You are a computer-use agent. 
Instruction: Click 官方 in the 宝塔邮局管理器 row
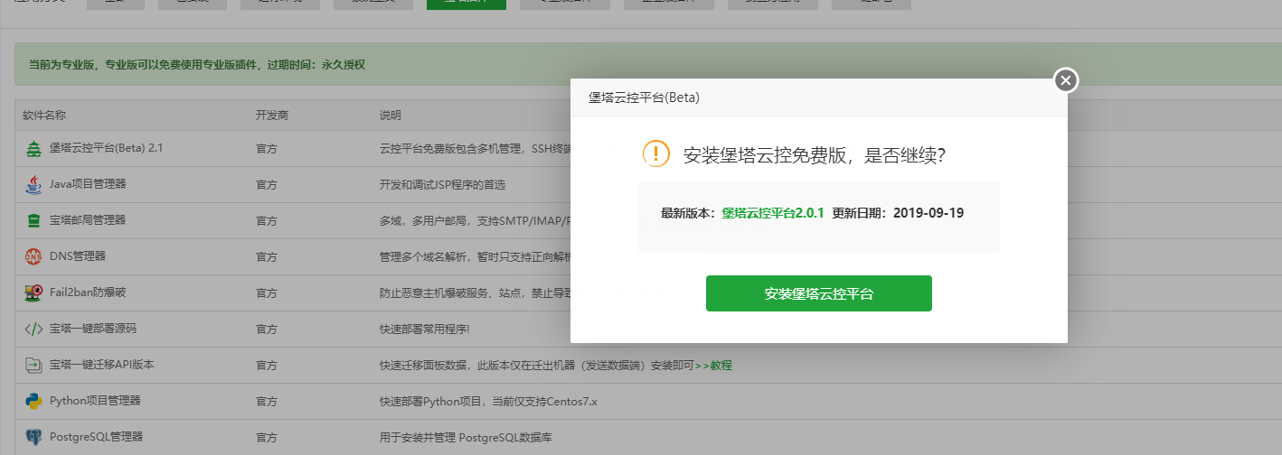tap(267, 220)
